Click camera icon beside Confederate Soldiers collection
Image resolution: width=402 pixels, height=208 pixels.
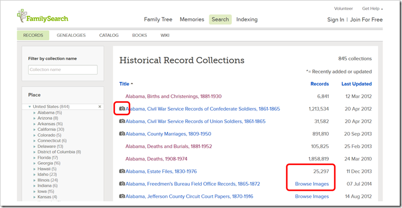coord(122,109)
